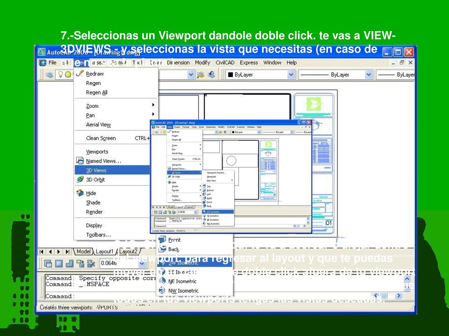The height and width of the screenshot is (336, 449).
Task: Expand the Pan submenu arrow in large menu
Action: (153, 114)
